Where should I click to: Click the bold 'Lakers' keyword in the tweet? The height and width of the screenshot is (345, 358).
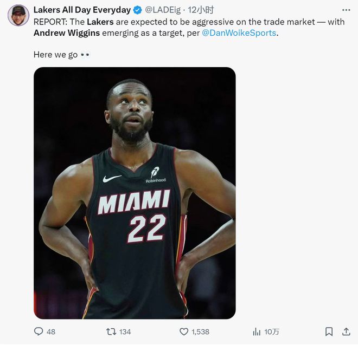click(x=100, y=22)
